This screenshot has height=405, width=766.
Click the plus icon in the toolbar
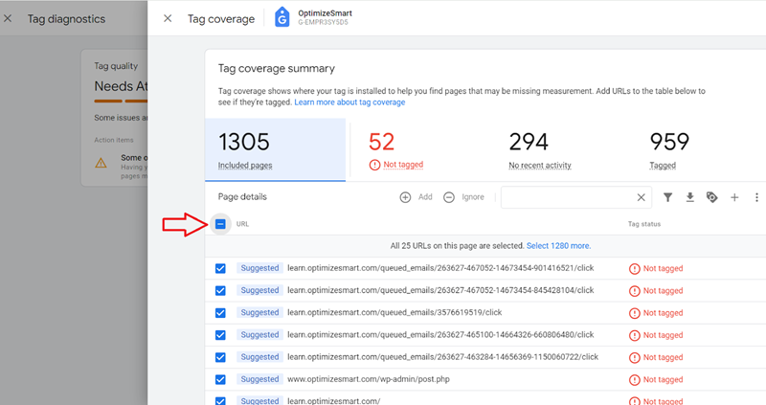tap(734, 197)
